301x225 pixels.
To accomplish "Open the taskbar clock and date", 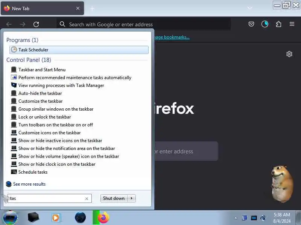I will [282, 218].
